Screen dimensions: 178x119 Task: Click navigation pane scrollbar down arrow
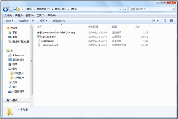coord(32,105)
